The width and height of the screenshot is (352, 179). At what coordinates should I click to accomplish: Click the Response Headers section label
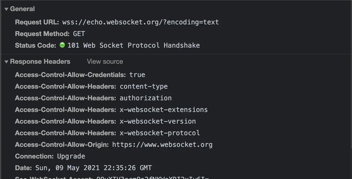point(40,62)
